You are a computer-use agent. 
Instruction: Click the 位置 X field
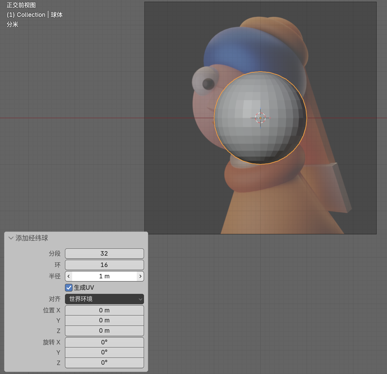tap(104, 310)
